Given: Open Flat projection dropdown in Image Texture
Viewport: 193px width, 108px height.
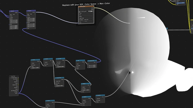Looking at the screenshot, I should [86, 15].
